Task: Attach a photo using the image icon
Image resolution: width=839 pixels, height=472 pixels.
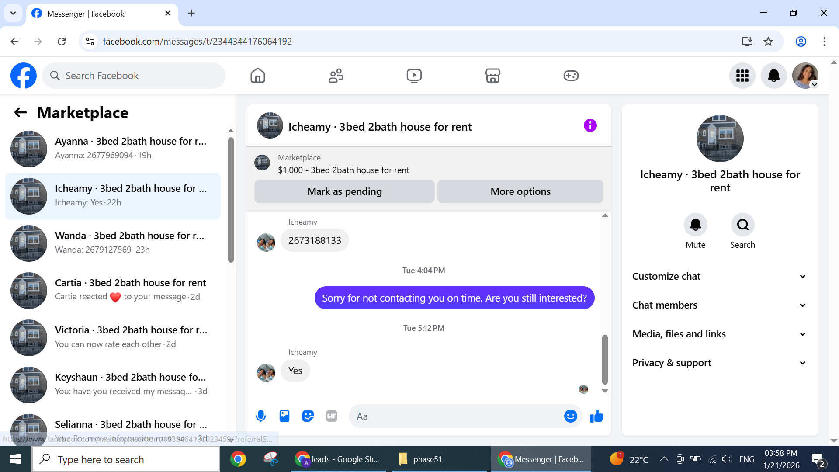Action: pyautogui.click(x=284, y=416)
